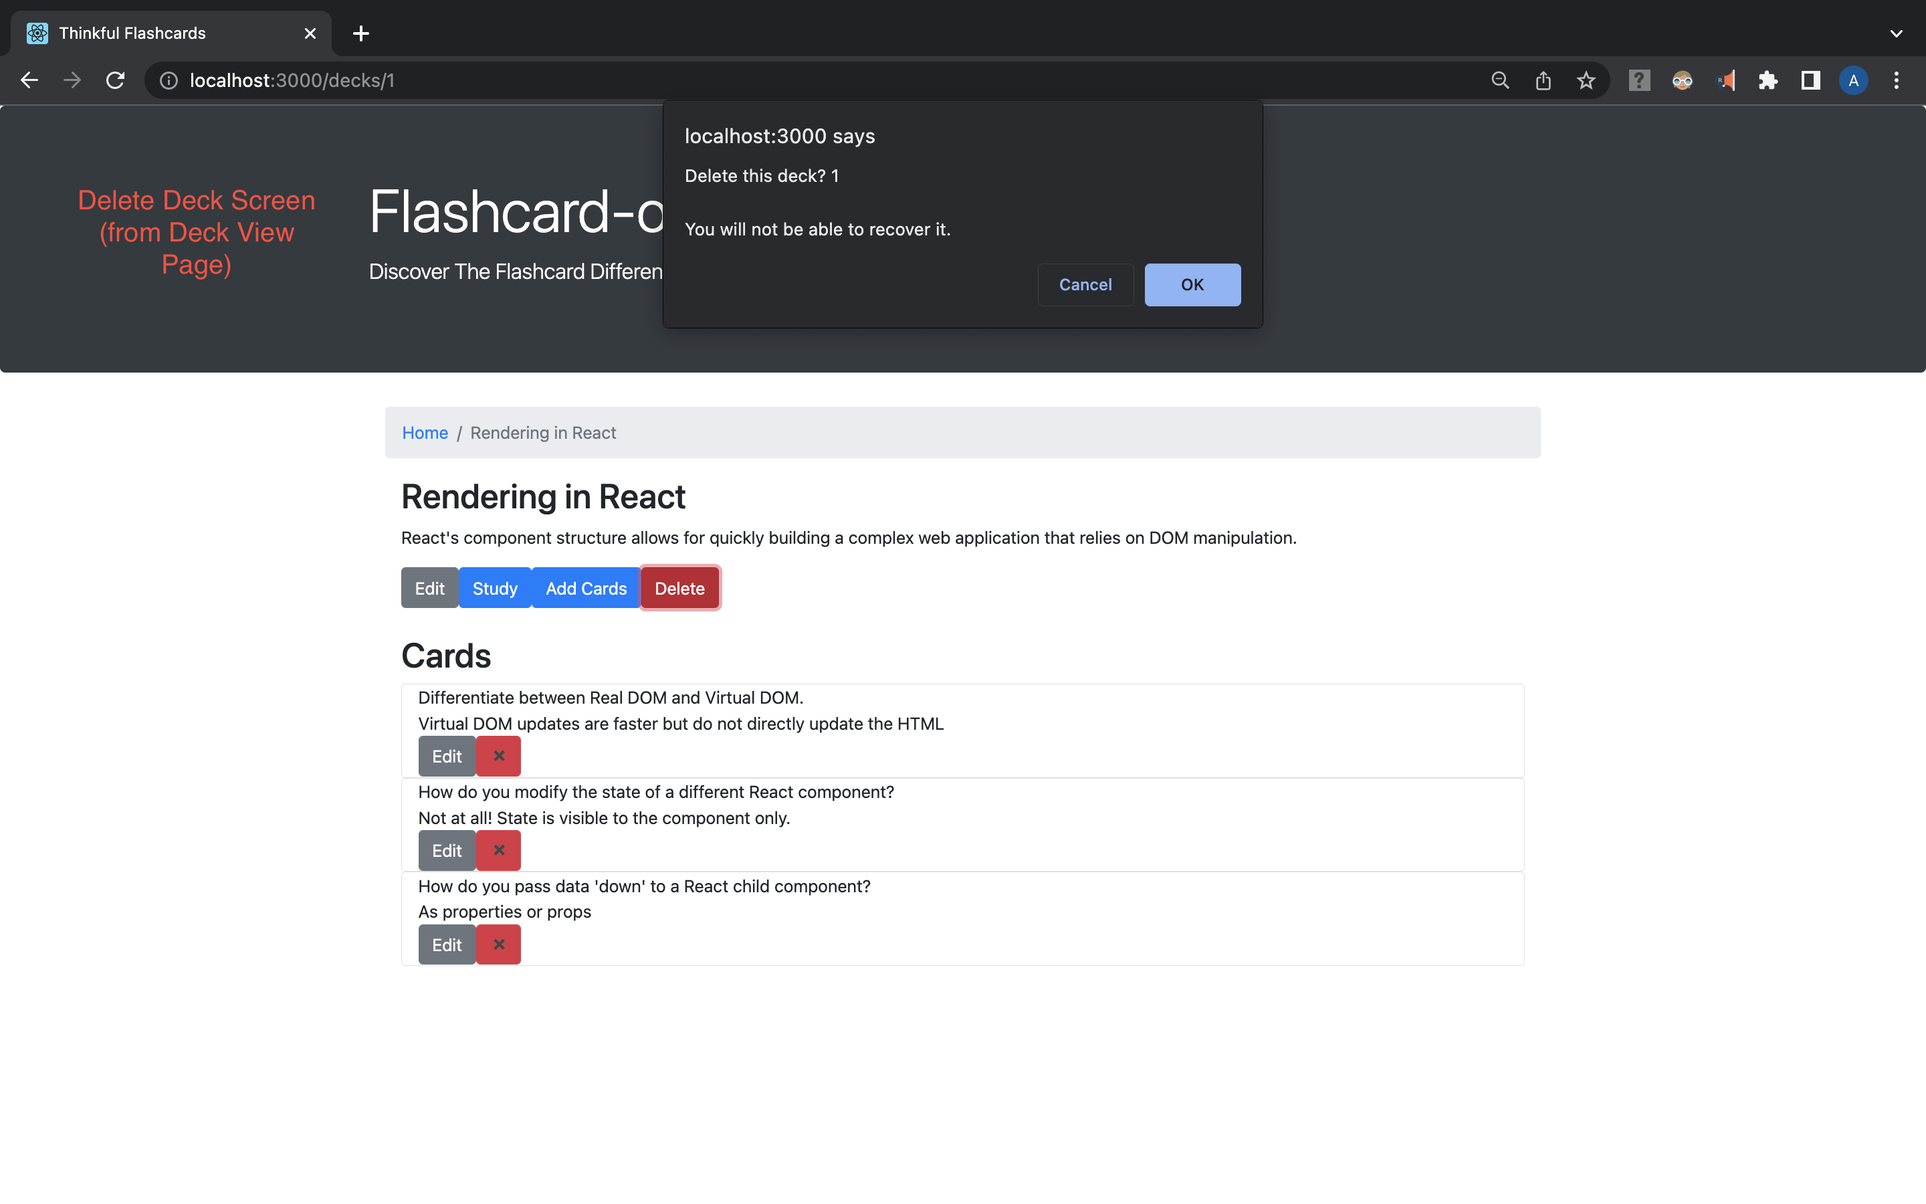Click the share icon in the toolbar
The width and height of the screenshot is (1926, 1204).
point(1543,80)
